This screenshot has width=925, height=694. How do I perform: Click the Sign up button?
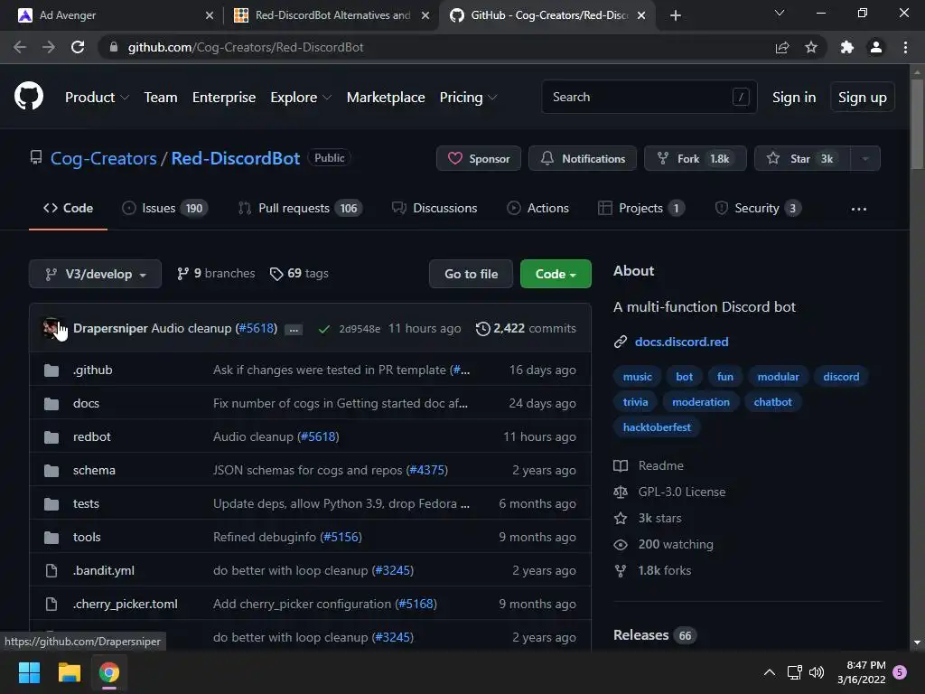[x=863, y=98]
